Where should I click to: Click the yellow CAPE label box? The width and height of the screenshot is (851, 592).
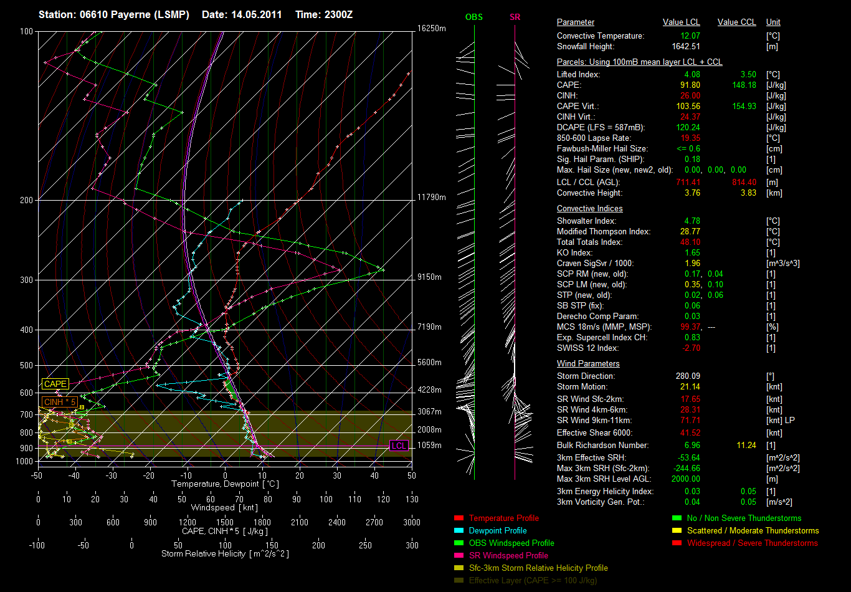coord(55,384)
